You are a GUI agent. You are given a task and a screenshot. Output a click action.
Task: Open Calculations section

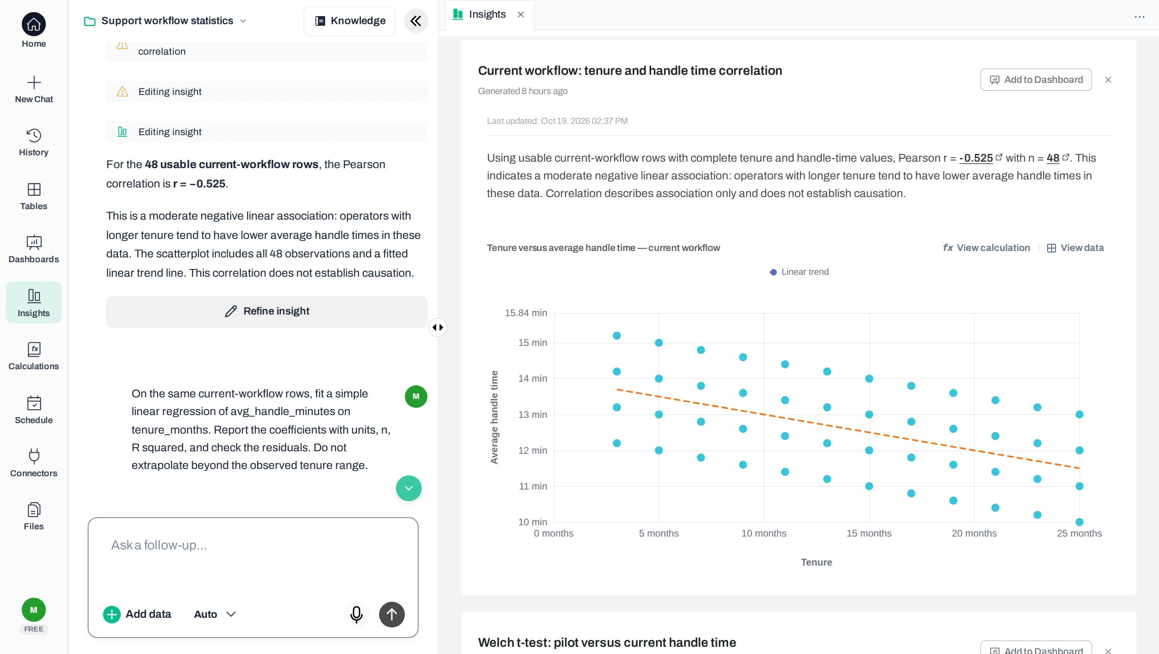coord(34,356)
